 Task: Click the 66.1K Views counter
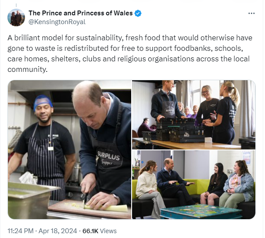(99, 231)
